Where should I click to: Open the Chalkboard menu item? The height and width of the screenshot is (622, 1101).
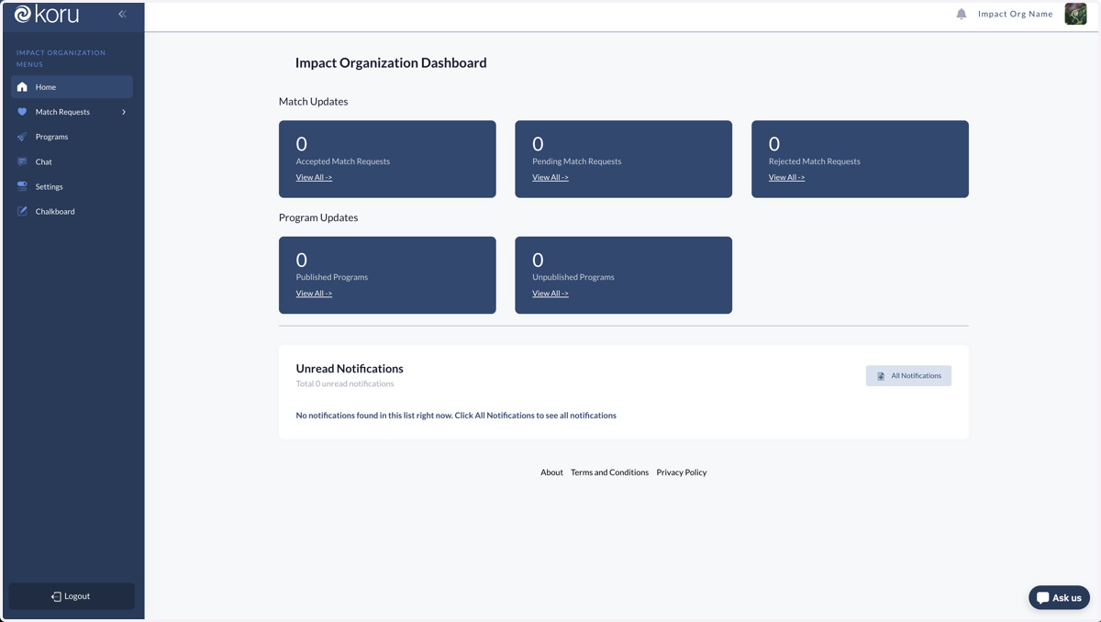(72, 211)
